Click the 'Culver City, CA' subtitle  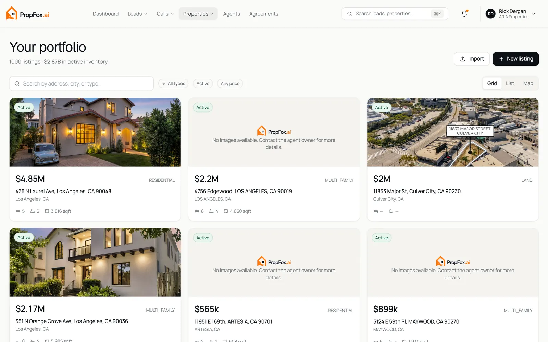pos(388,199)
